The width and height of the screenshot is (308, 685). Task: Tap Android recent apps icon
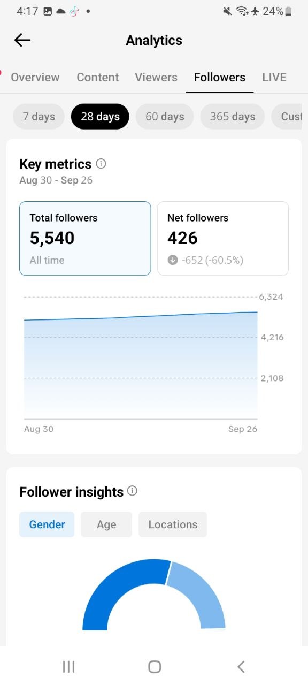coord(68,666)
